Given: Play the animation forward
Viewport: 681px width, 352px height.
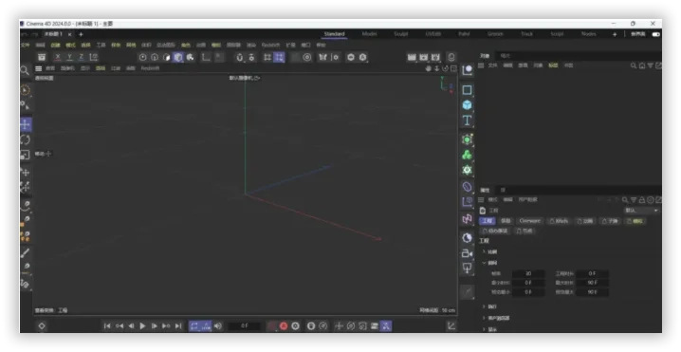Looking at the screenshot, I should click(142, 326).
